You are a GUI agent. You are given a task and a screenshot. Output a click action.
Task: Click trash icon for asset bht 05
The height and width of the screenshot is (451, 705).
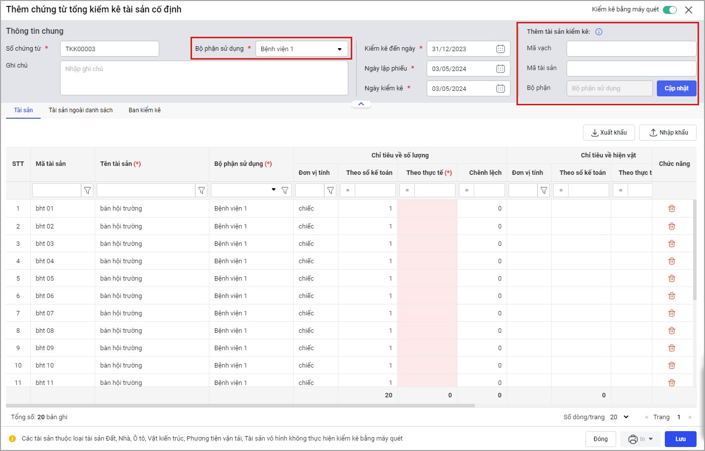coord(671,278)
